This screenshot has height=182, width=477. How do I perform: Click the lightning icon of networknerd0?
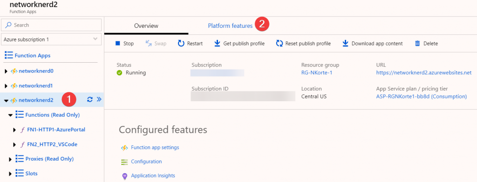(14, 71)
